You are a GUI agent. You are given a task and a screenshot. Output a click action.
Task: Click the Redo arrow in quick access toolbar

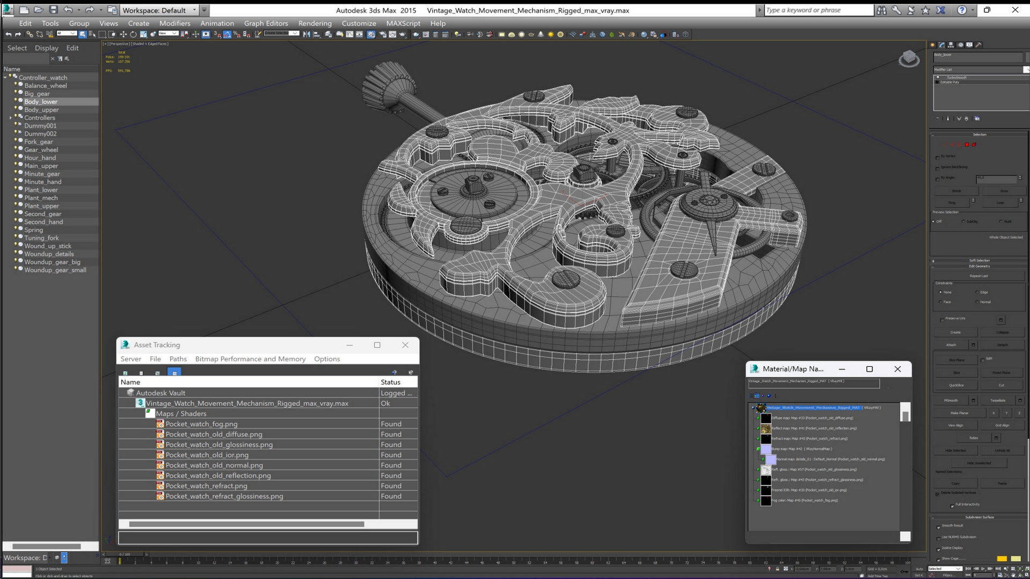click(89, 10)
